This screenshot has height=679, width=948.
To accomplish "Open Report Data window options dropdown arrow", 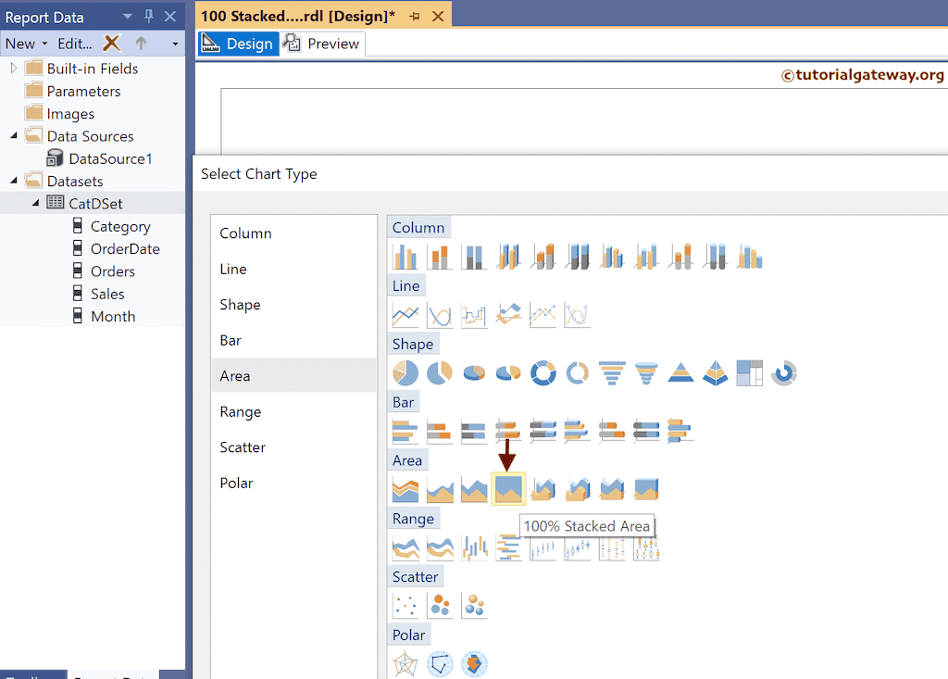I will click(x=128, y=17).
